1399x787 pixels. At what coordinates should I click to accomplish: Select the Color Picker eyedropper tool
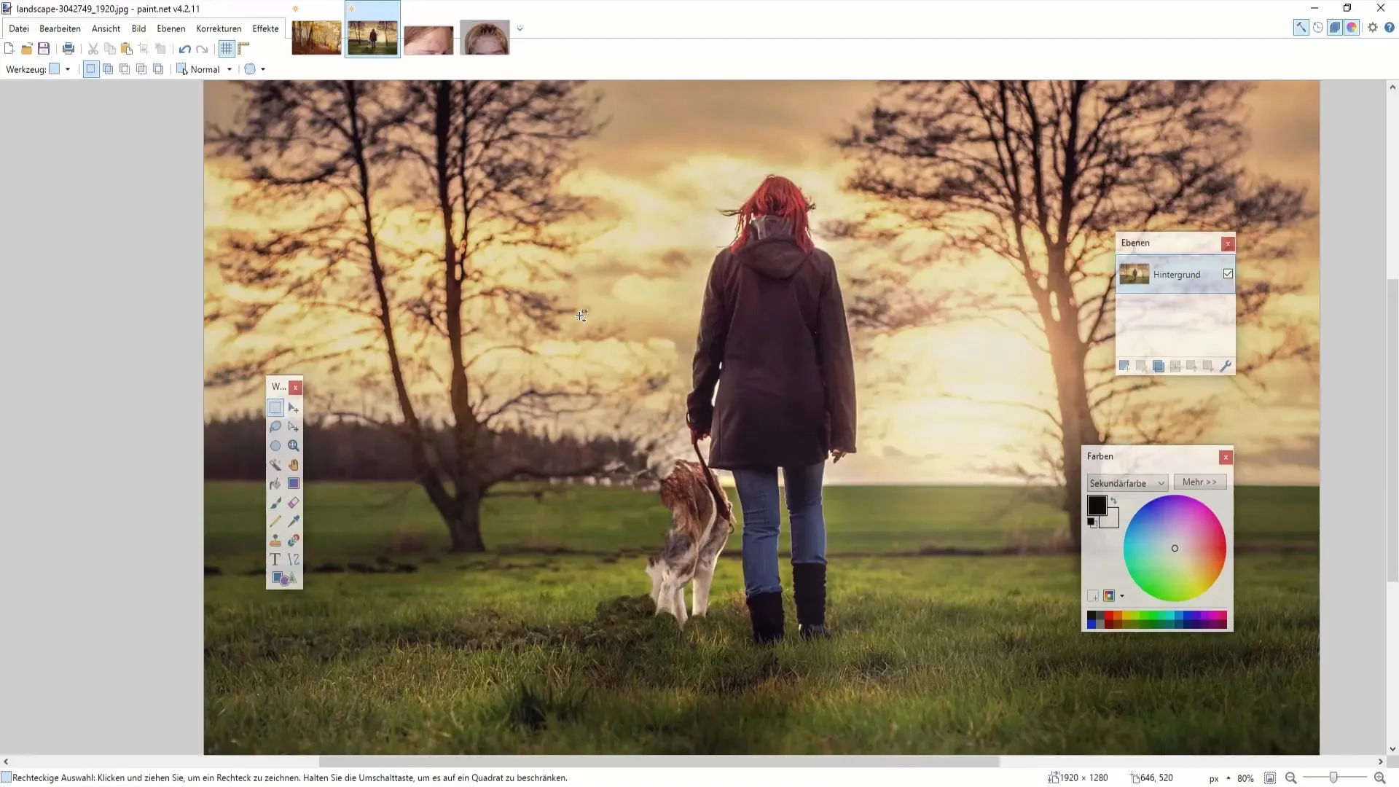pos(294,522)
